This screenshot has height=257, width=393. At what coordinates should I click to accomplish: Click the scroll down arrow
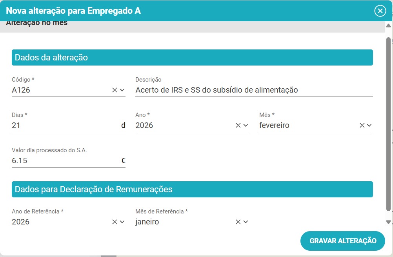[388, 222]
